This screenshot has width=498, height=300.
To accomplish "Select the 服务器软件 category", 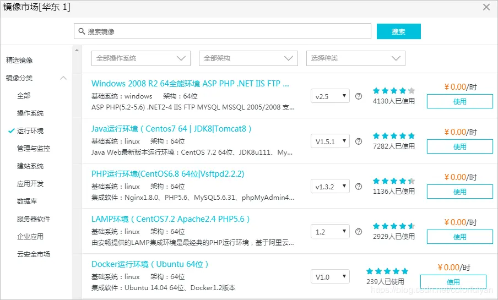I will (x=34, y=219).
